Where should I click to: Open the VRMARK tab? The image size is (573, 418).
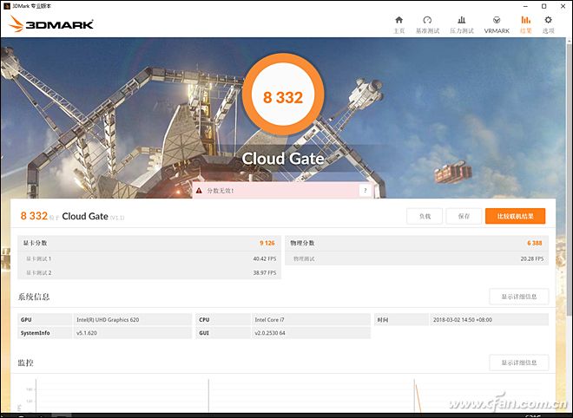tap(497, 25)
